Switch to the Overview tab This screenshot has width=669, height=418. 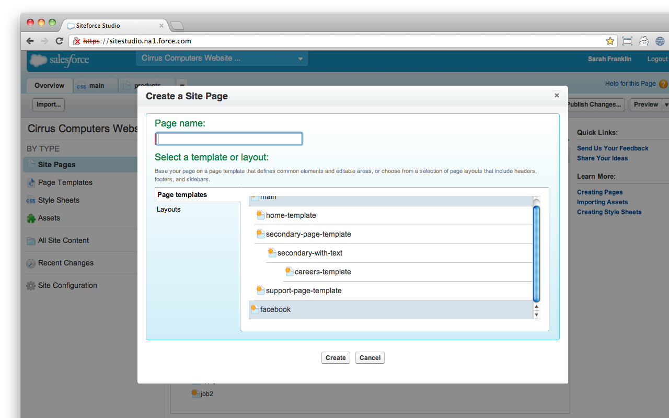coord(50,86)
